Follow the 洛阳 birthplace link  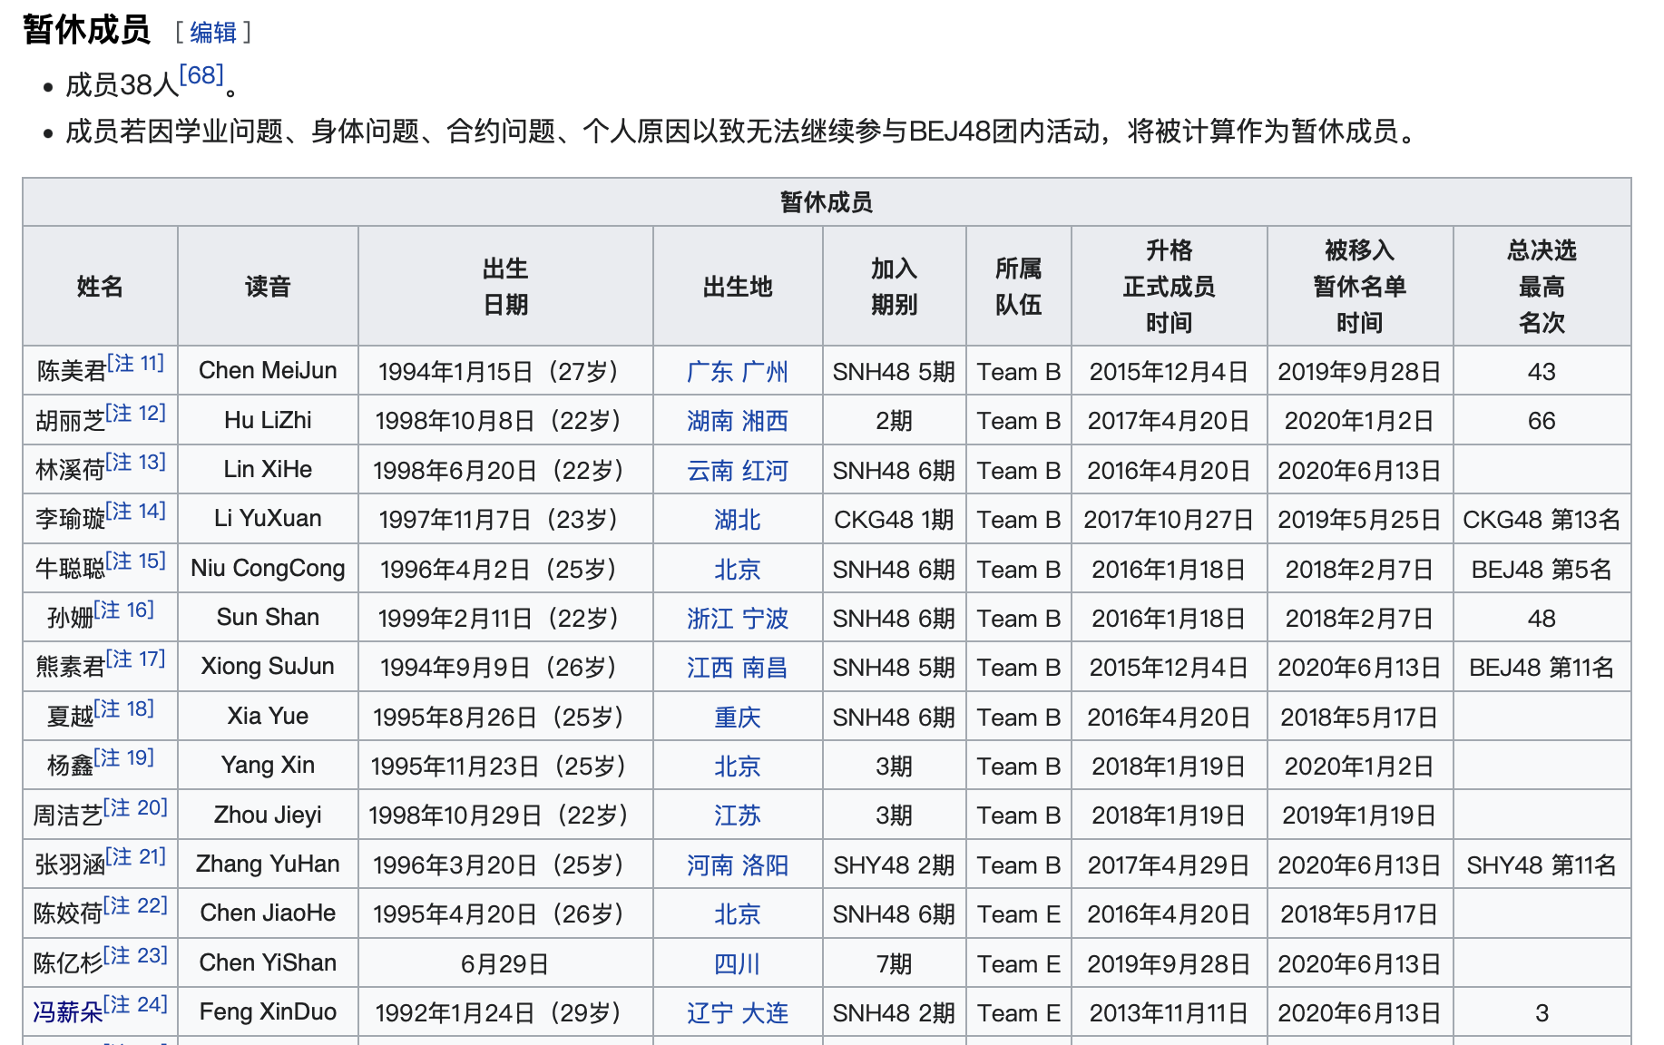[x=765, y=865]
